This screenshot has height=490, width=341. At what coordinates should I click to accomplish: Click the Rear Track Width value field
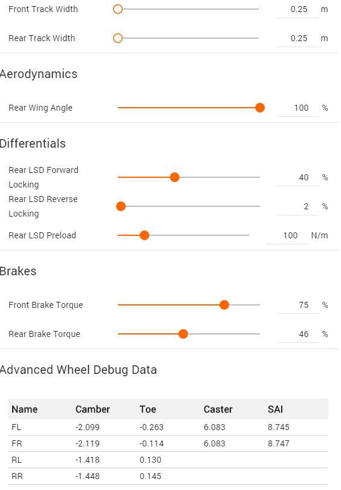[297, 39]
